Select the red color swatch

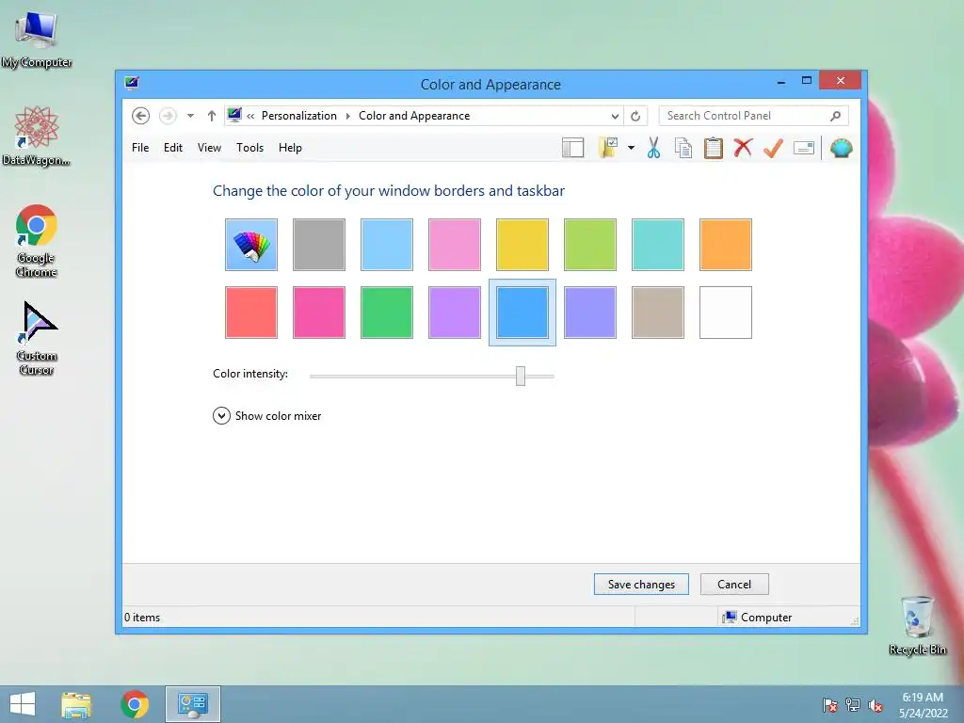coord(250,313)
